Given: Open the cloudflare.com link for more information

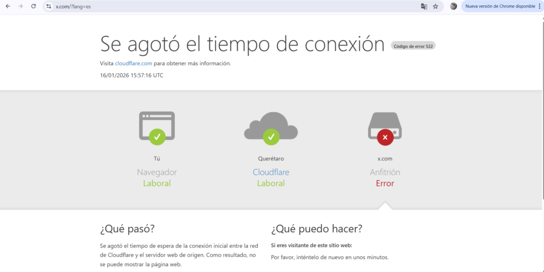Looking at the screenshot, I should (133, 63).
